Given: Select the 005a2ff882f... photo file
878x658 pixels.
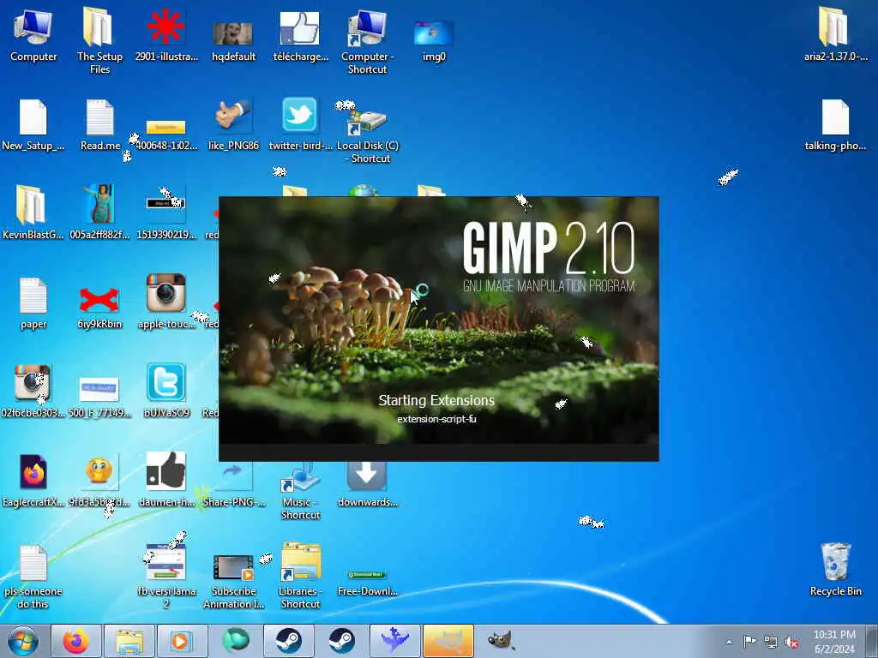Looking at the screenshot, I should pyautogui.click(x=99, y=212).
